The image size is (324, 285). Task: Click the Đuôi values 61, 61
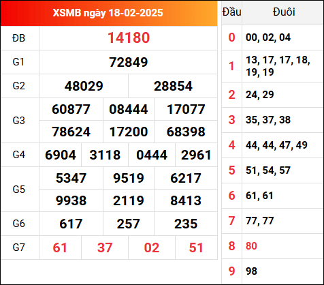tap(259, 196)
